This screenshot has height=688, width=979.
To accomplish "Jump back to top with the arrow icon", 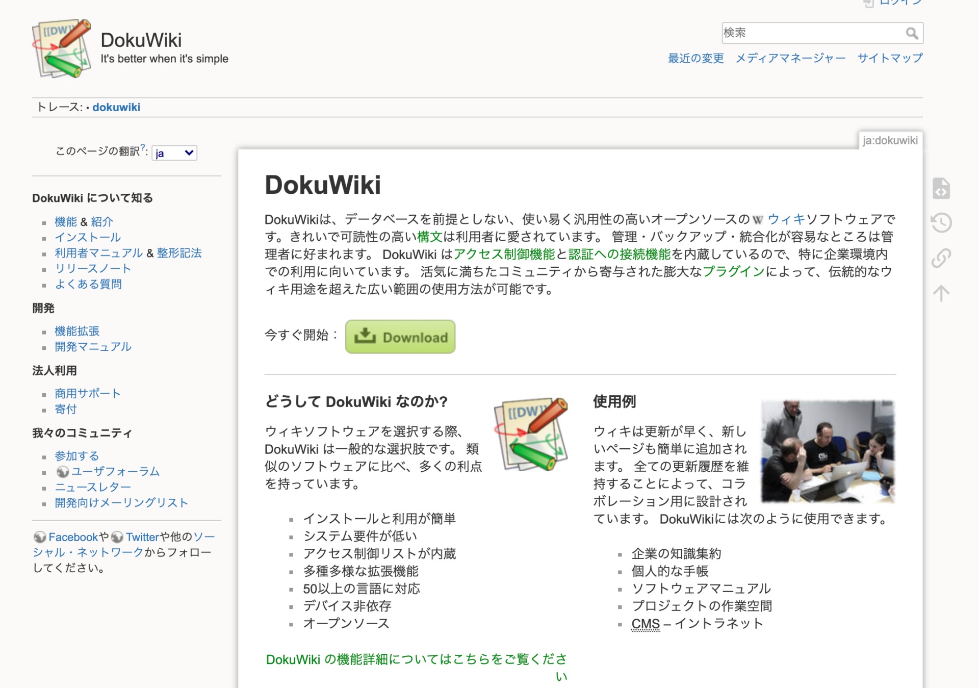I will point(941,293).
